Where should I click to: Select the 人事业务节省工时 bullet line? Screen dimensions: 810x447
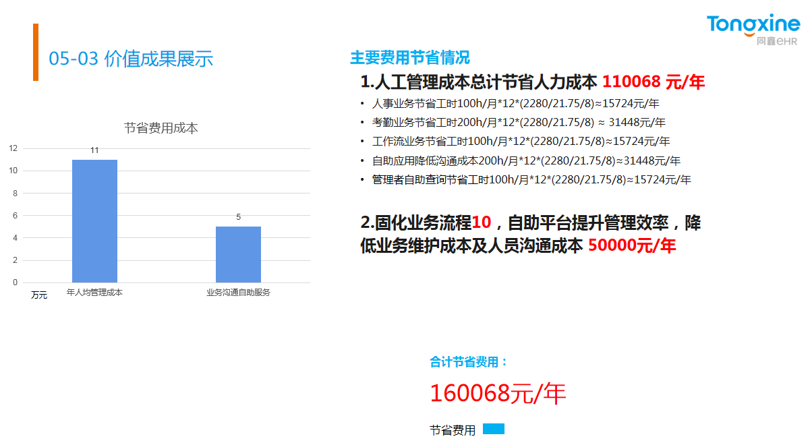click(x=515, y=104)
